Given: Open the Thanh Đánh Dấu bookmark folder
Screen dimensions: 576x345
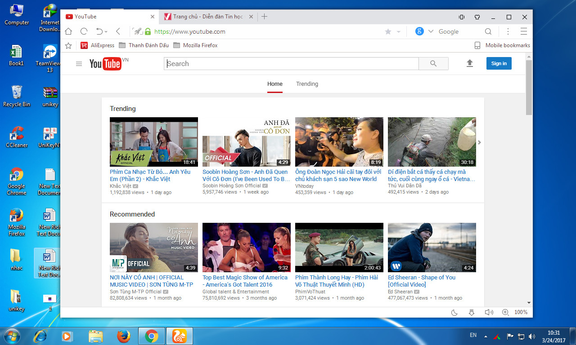Looking at the screenshot, I should (144, 45).
